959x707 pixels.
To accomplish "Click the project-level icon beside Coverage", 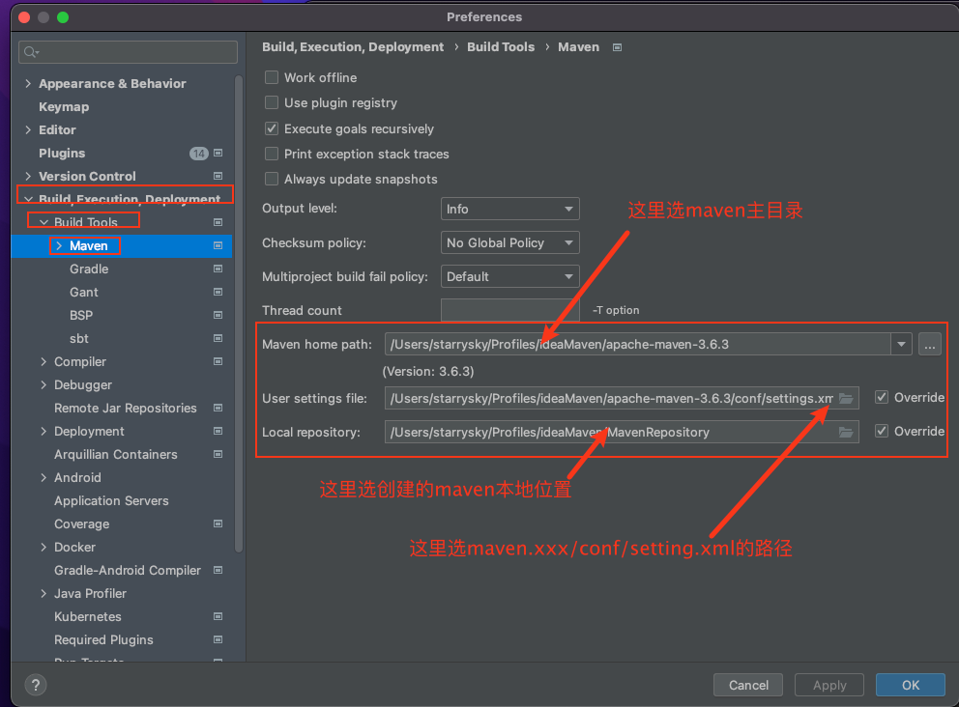I will click(x=218, y=523).
